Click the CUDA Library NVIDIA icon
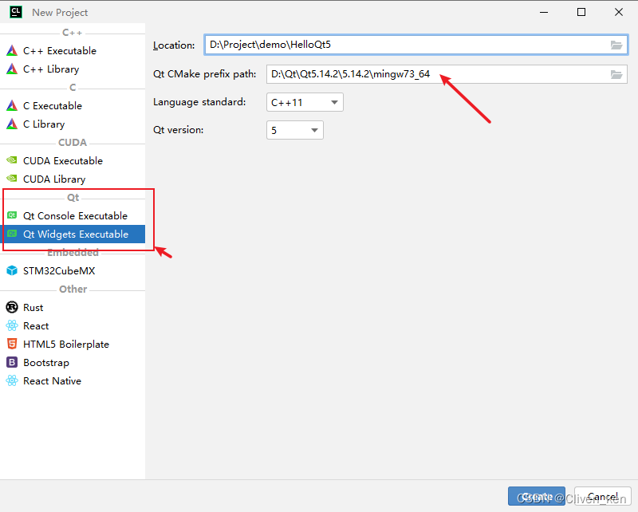This screenshot has width=638, height=512. coord(12,179)
